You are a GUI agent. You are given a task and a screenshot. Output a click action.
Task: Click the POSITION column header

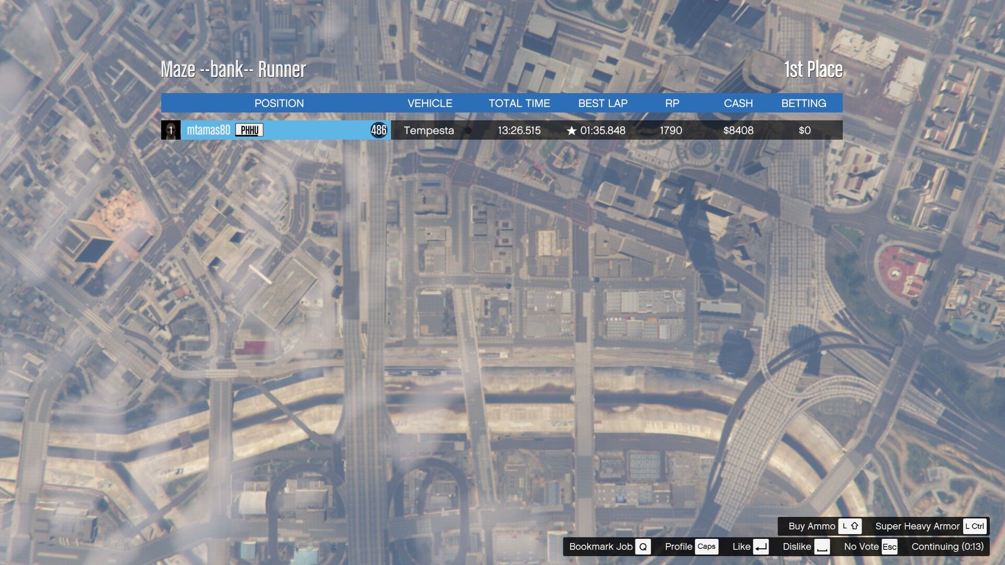click(279, 103)
